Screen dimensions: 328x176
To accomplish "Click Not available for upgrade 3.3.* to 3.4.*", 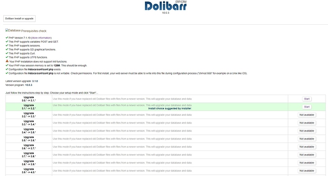I will [x=307, y=123].
